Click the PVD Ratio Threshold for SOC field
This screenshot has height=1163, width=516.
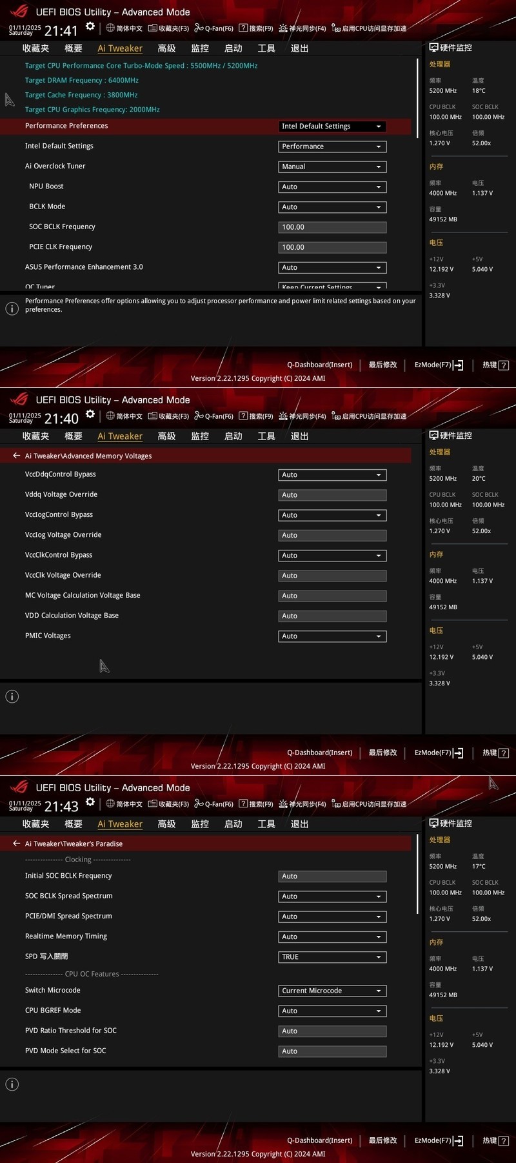[332, 1031]
